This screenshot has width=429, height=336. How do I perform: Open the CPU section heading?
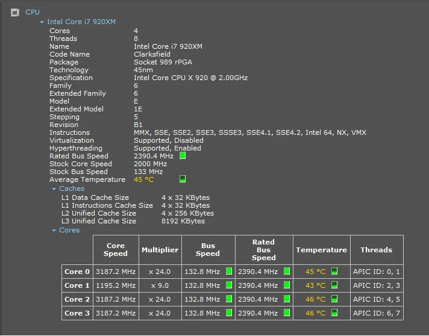33,12
